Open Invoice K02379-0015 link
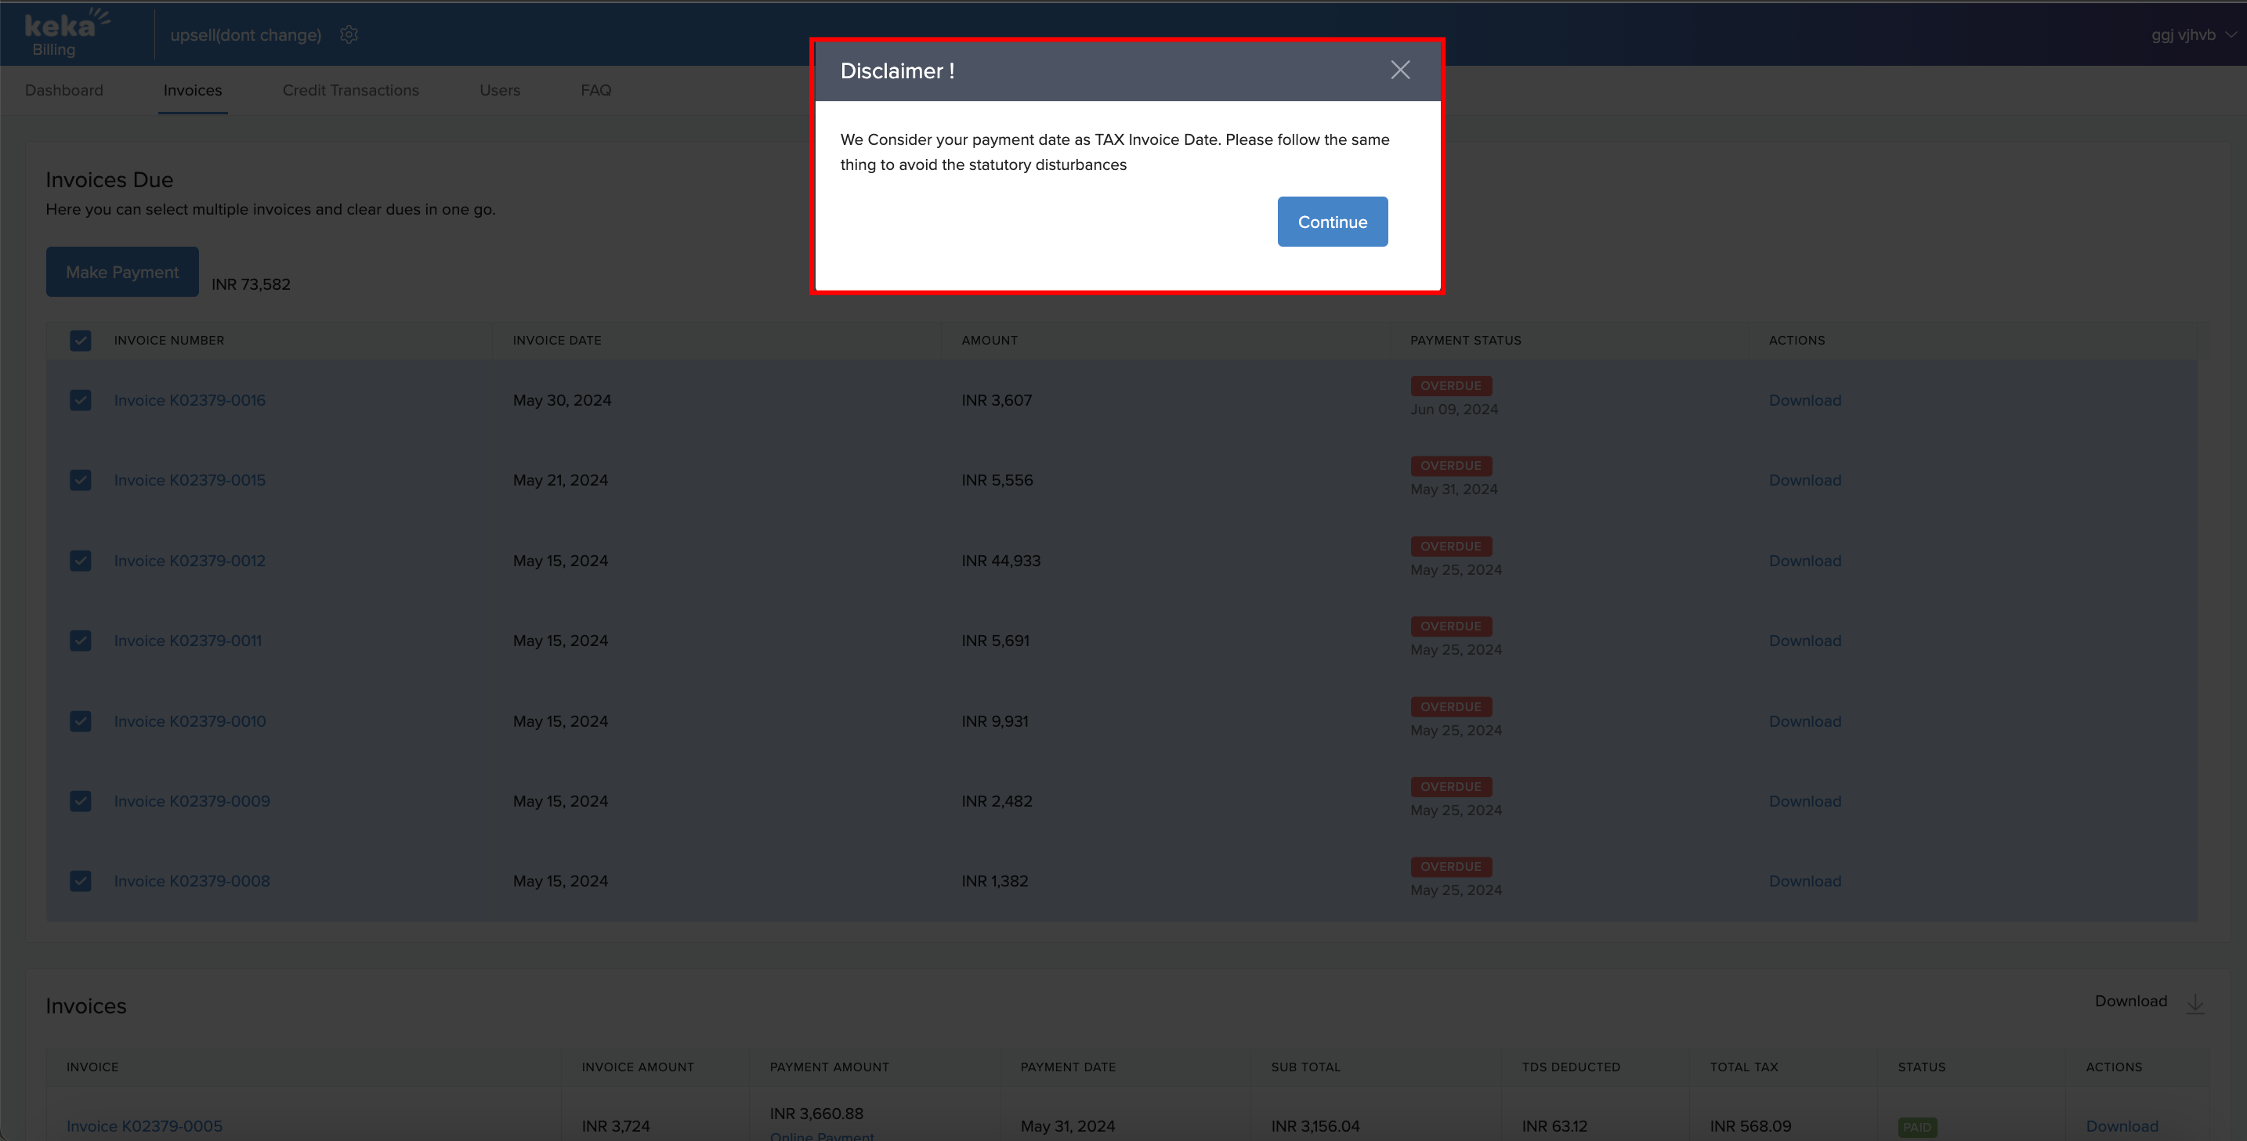This screenshot has width=2247, height=1141. (x=190, y=480)
